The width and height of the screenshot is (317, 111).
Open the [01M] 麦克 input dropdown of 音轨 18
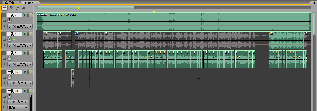click(x=18, y=102)
